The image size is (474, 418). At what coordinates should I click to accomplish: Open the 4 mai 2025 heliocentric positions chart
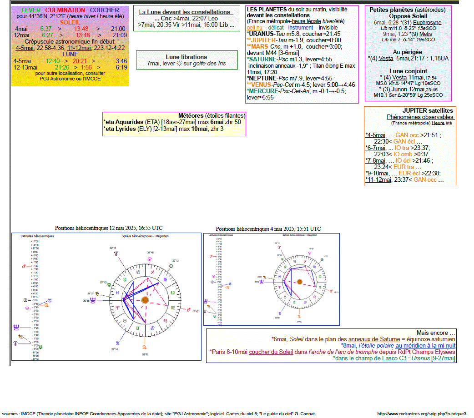pos(272,279)
